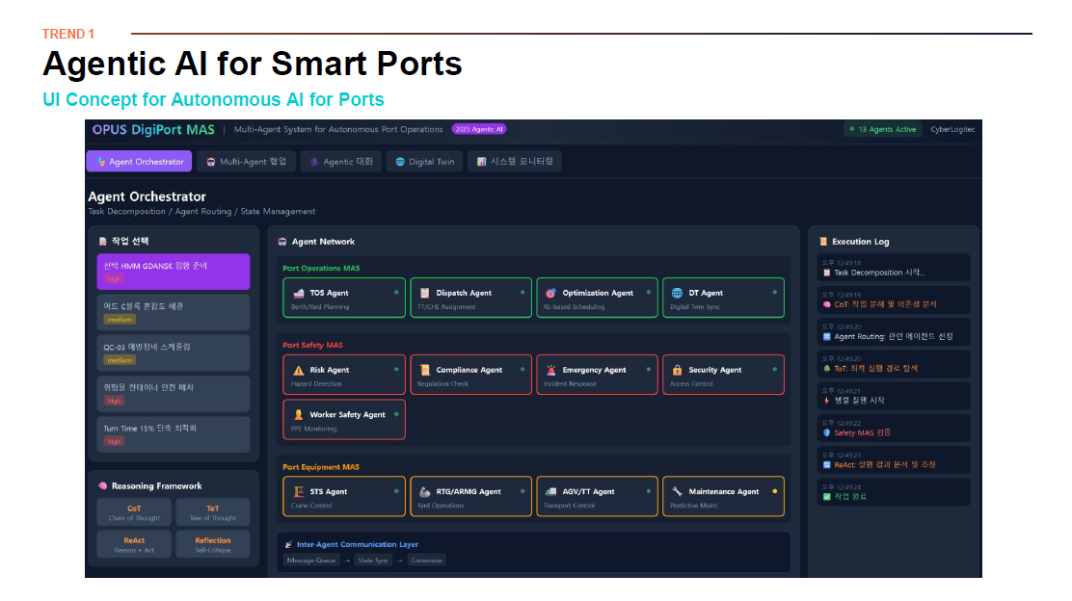Click the Dispatch Agent clipboard icon
The height and width of the screenshot is (601, 1072).
click(x=424, y=293)
